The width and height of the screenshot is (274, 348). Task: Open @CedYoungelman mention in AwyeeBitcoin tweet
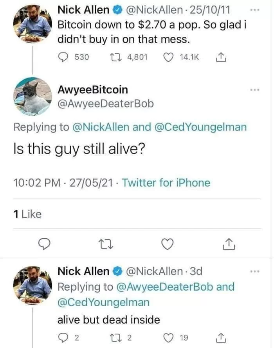click(x=200, y=127)
